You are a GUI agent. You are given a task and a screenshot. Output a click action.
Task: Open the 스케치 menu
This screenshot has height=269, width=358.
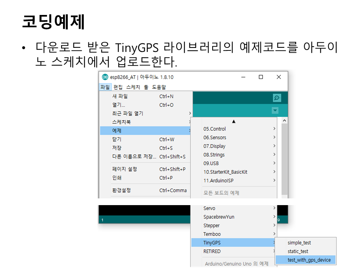(133, 87)
